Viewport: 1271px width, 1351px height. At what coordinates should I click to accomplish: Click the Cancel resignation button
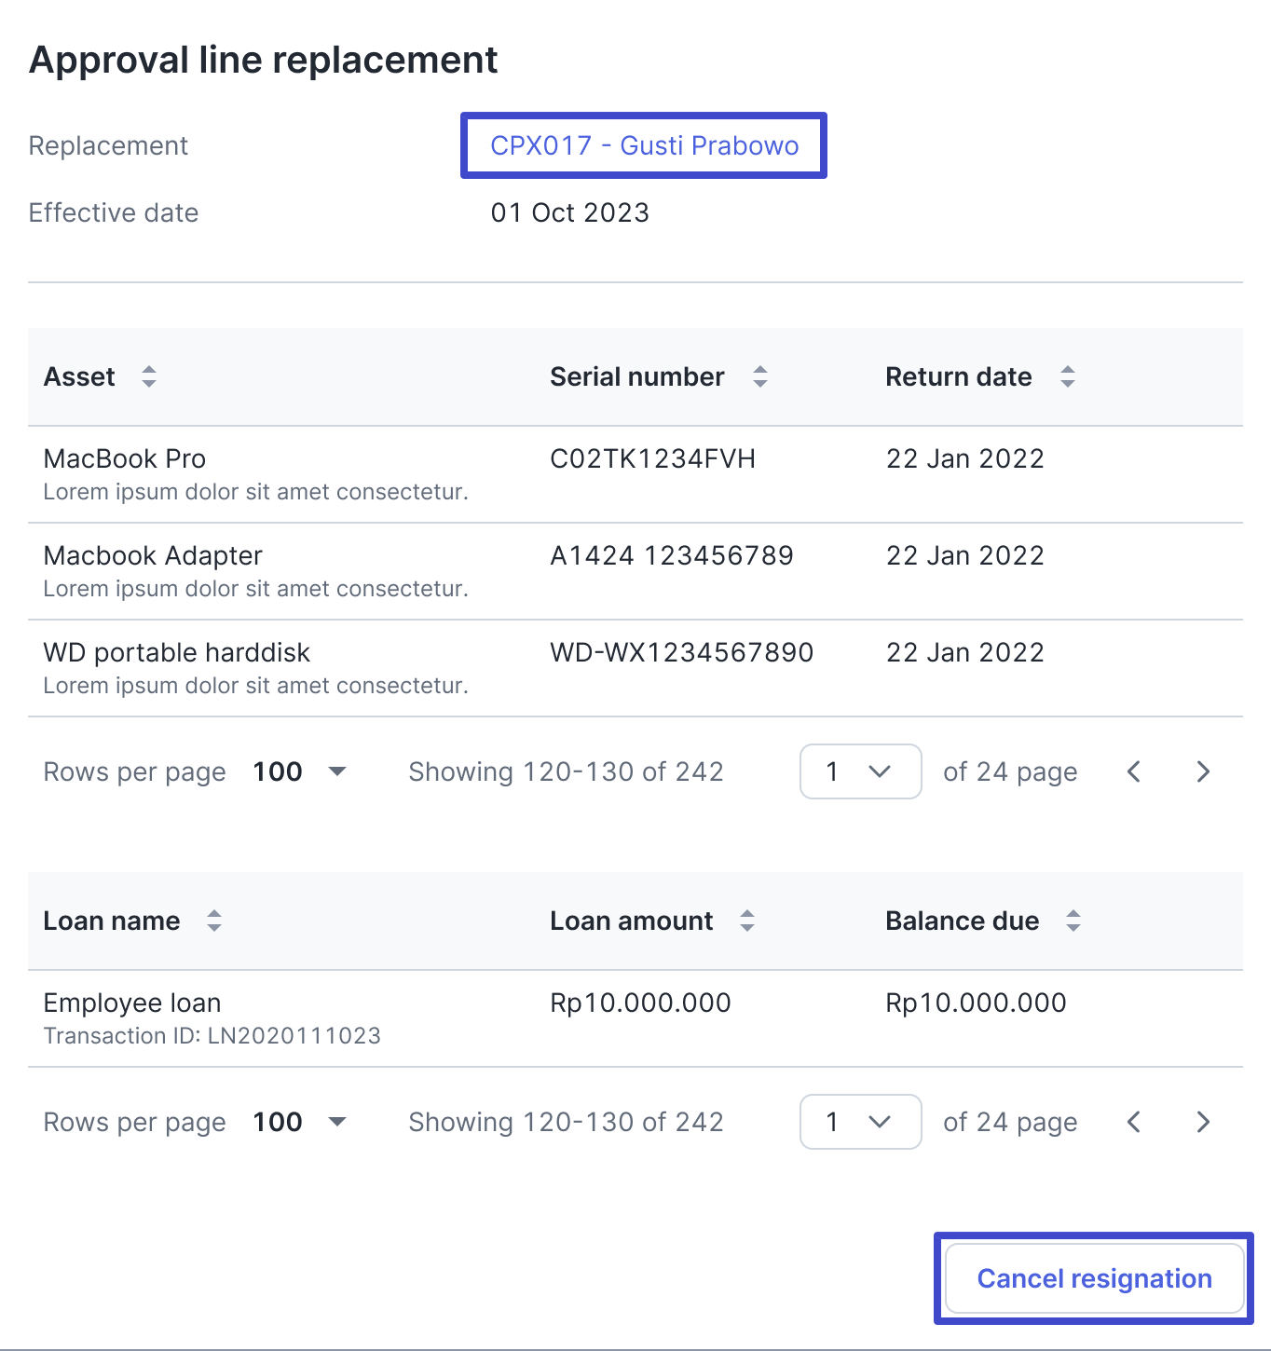(1094, 1278)
